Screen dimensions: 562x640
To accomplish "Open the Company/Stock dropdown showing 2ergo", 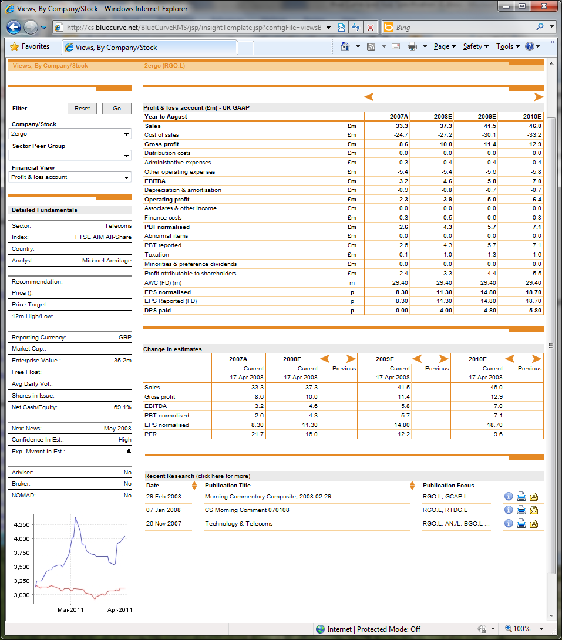I will [70, 134].
